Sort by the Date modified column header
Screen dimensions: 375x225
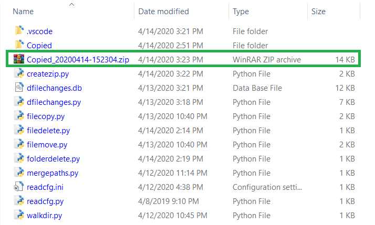163,12
